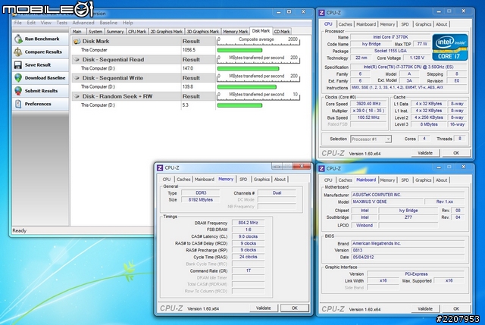The width and height of the screenshot is (485, 325).
Task: Click the Disk Mark result value 1056.5
Action: (x=189, y=50)
